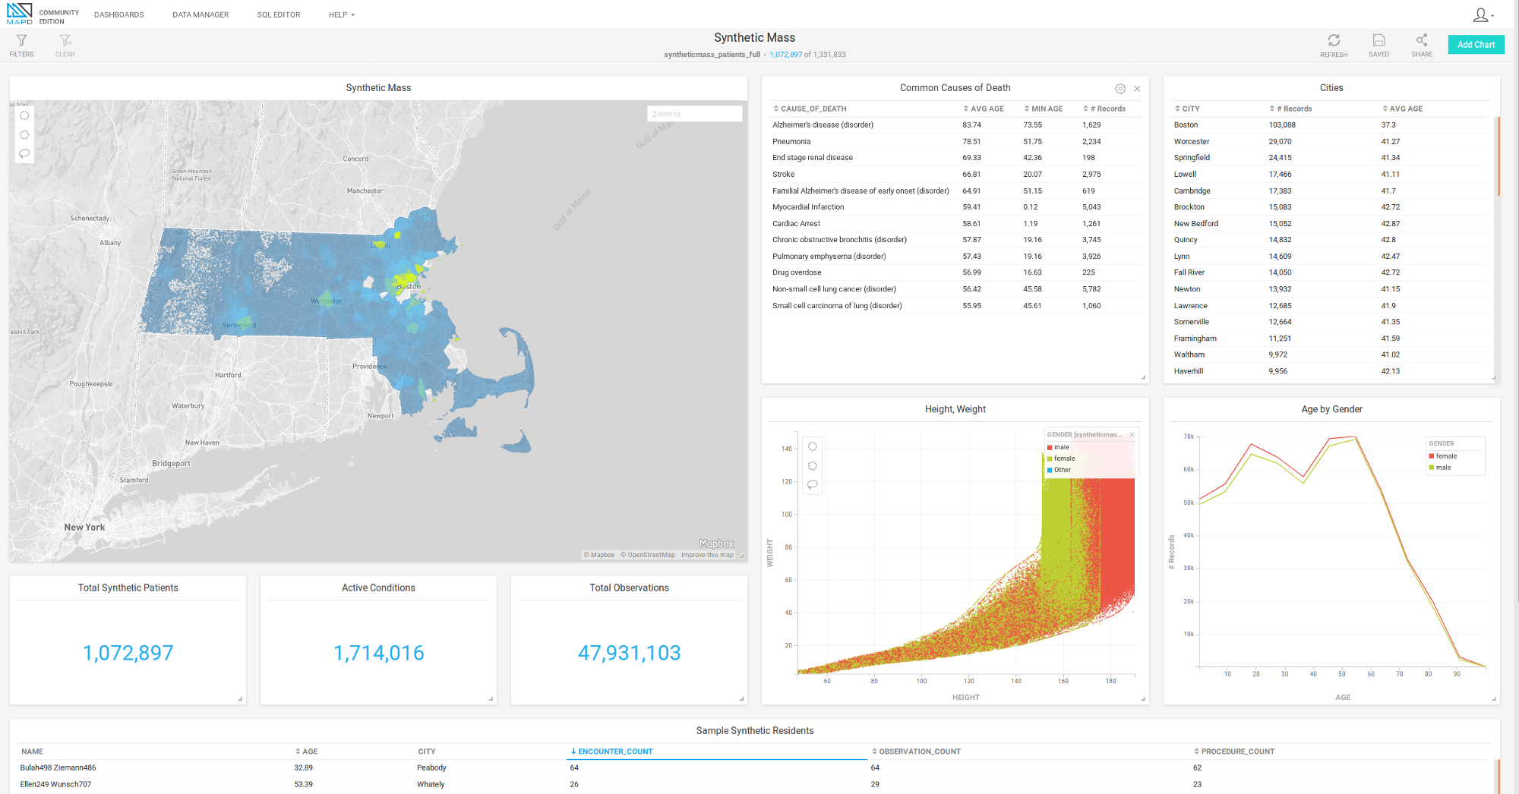The height and width of the screenshot is (794, 1519).
Task: Sort death causes by AVG AGE
Action: coord(984,109)
